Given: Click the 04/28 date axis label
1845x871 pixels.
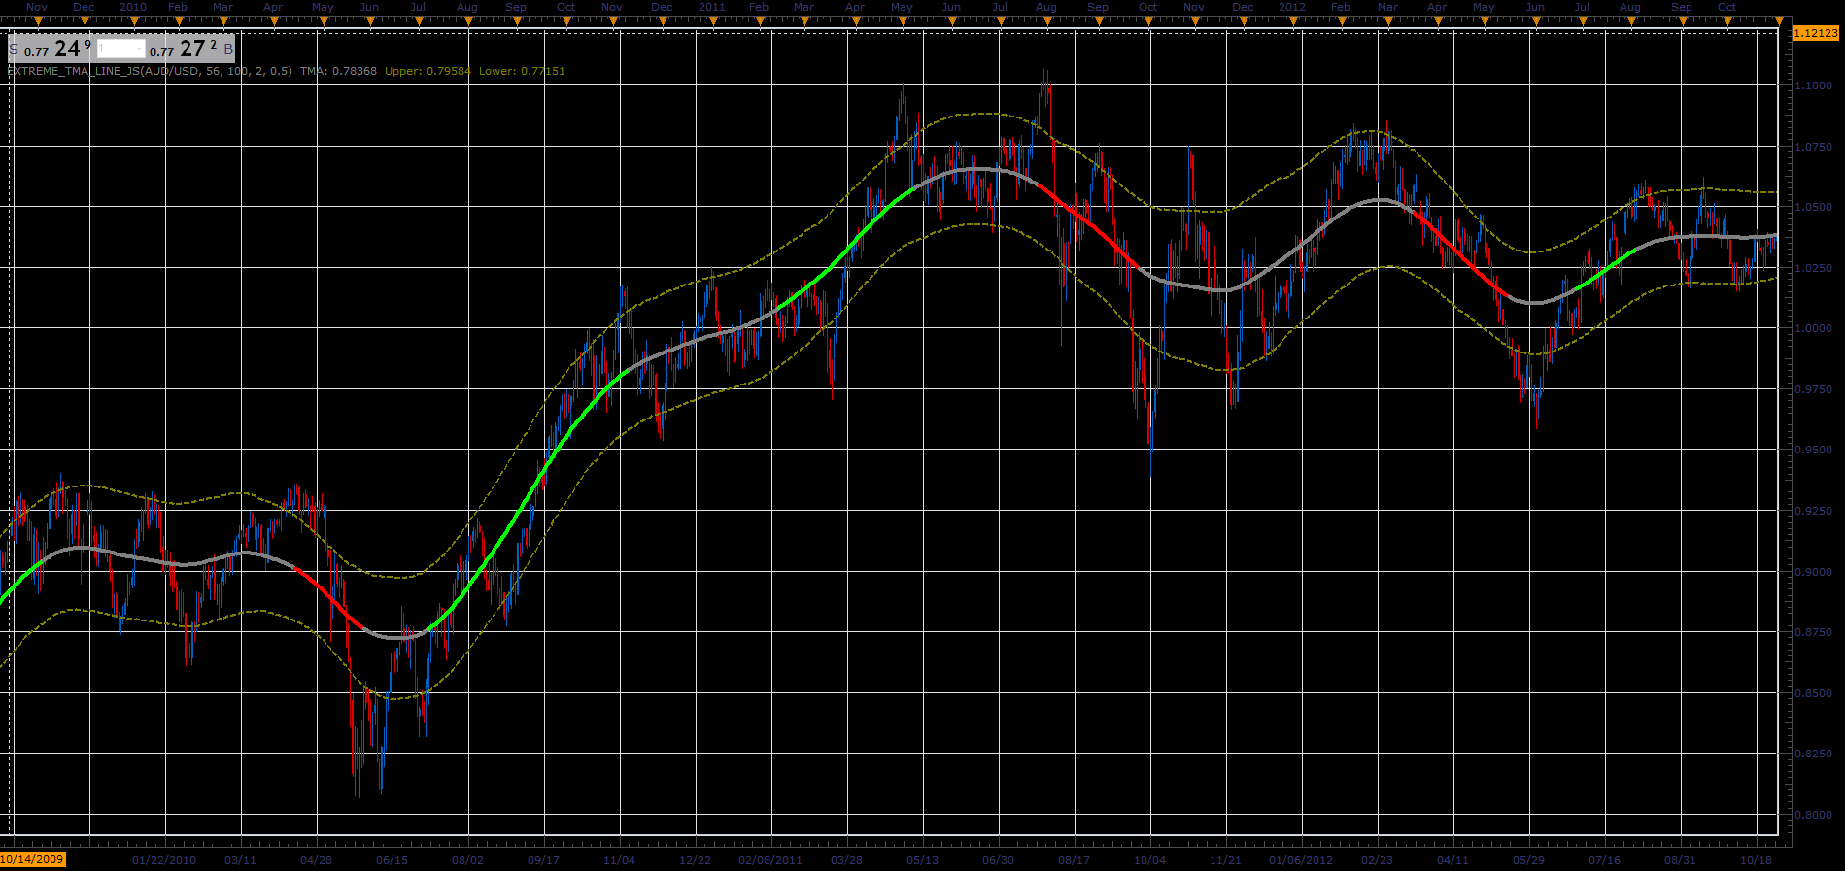Looking at the screenshot, I should [316, 860].
